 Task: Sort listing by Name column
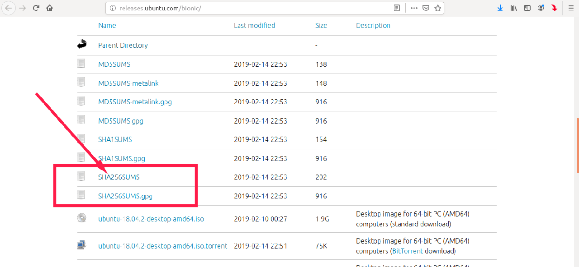[107, 26]
